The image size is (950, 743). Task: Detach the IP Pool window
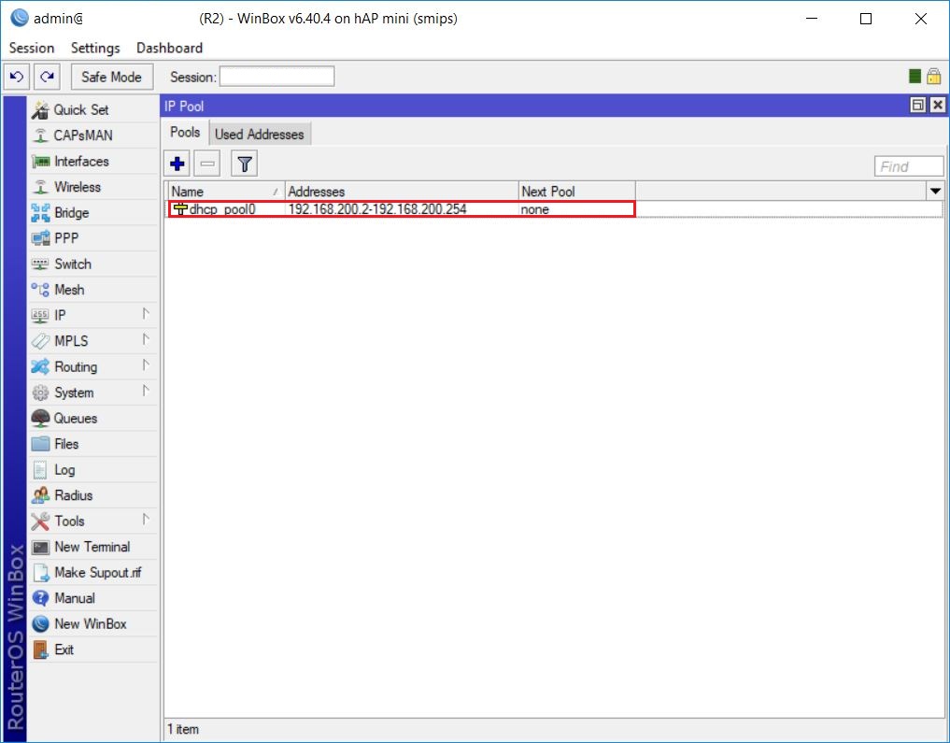tap(918, 105)
